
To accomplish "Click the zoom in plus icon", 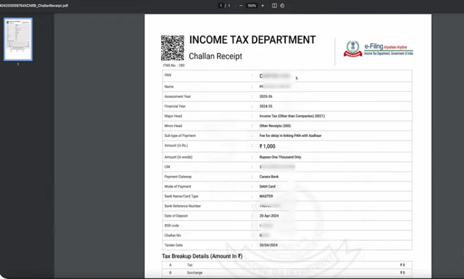I will pos(262,6).
